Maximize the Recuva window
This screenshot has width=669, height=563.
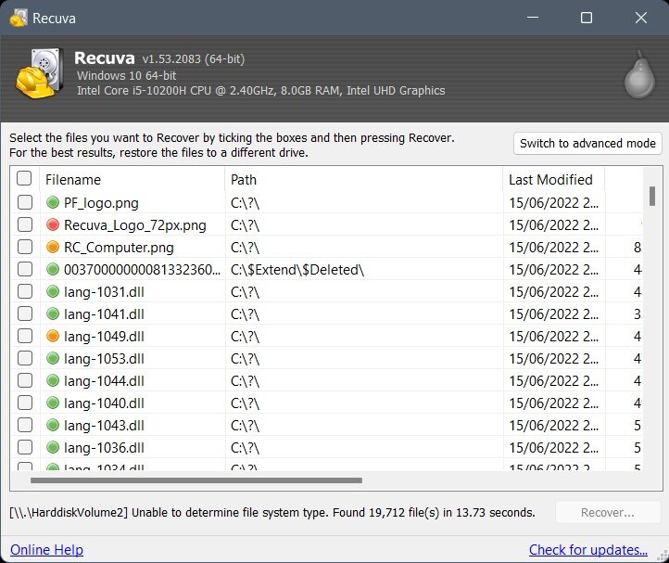pos(587,18)
